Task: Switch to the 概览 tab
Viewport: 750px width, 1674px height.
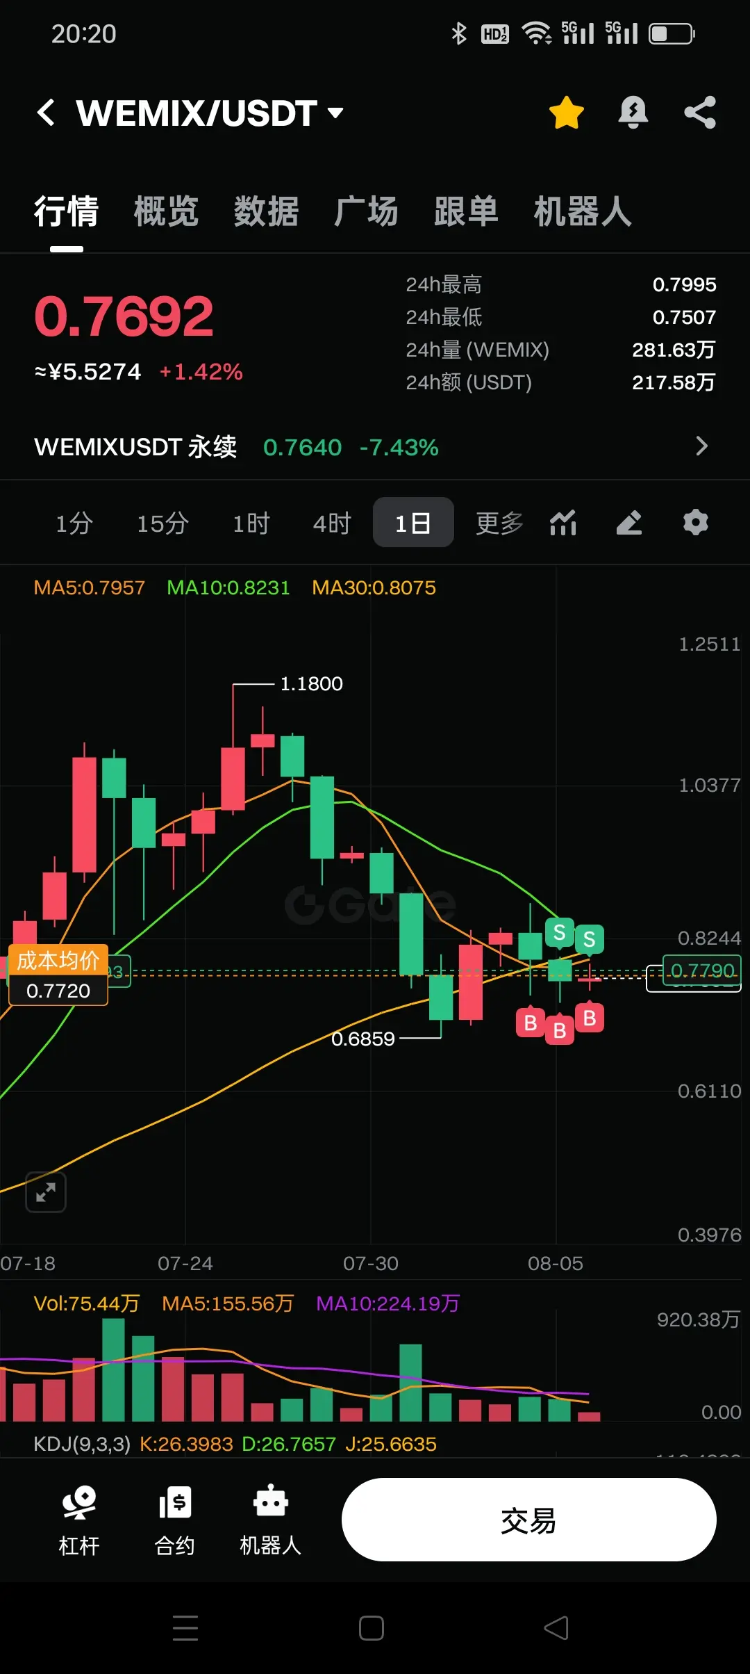Action: pyautogui.click(x=166, y=211)
